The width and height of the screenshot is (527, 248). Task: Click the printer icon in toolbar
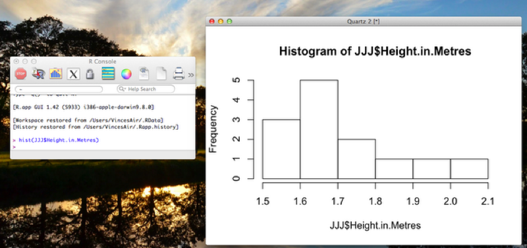coord(179,74)
